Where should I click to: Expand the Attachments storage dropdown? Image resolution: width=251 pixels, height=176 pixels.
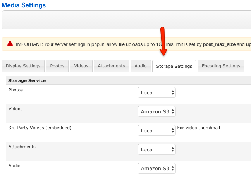156,149
